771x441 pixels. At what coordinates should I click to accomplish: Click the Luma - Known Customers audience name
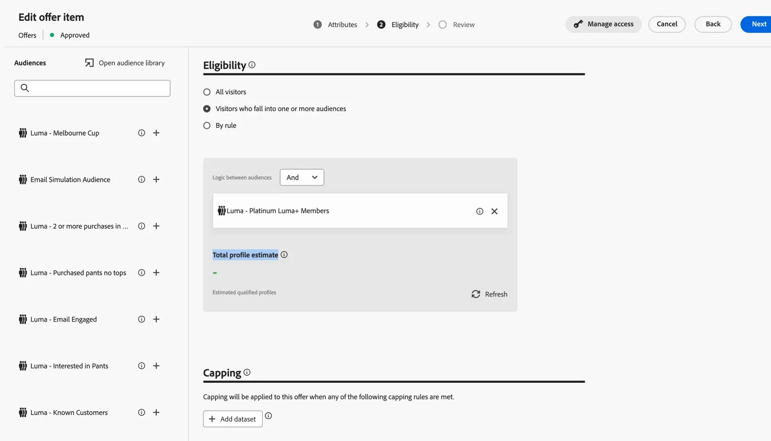point(69,413)
